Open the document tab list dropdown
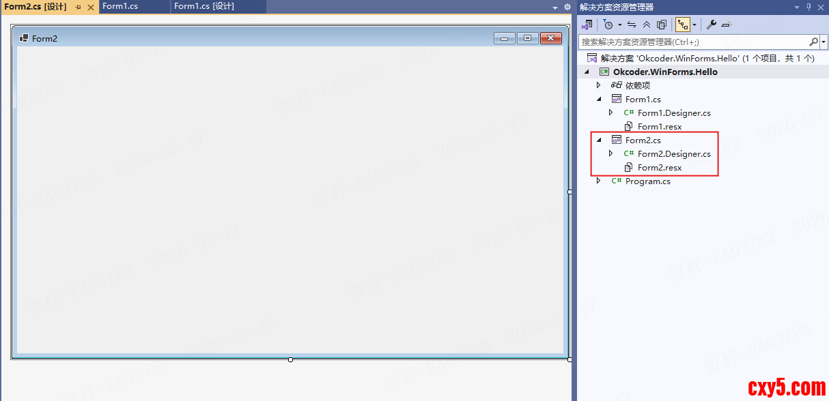829x401 pixels. click(555, 7)
